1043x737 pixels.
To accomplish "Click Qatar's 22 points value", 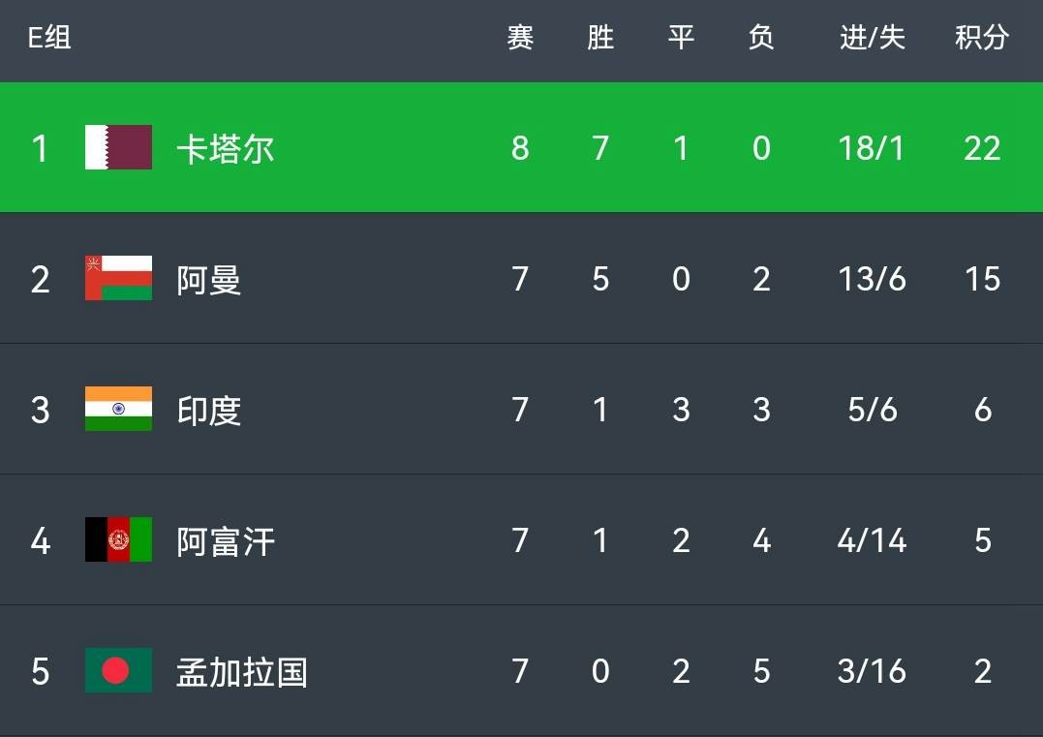I will (x=982, y=148).
